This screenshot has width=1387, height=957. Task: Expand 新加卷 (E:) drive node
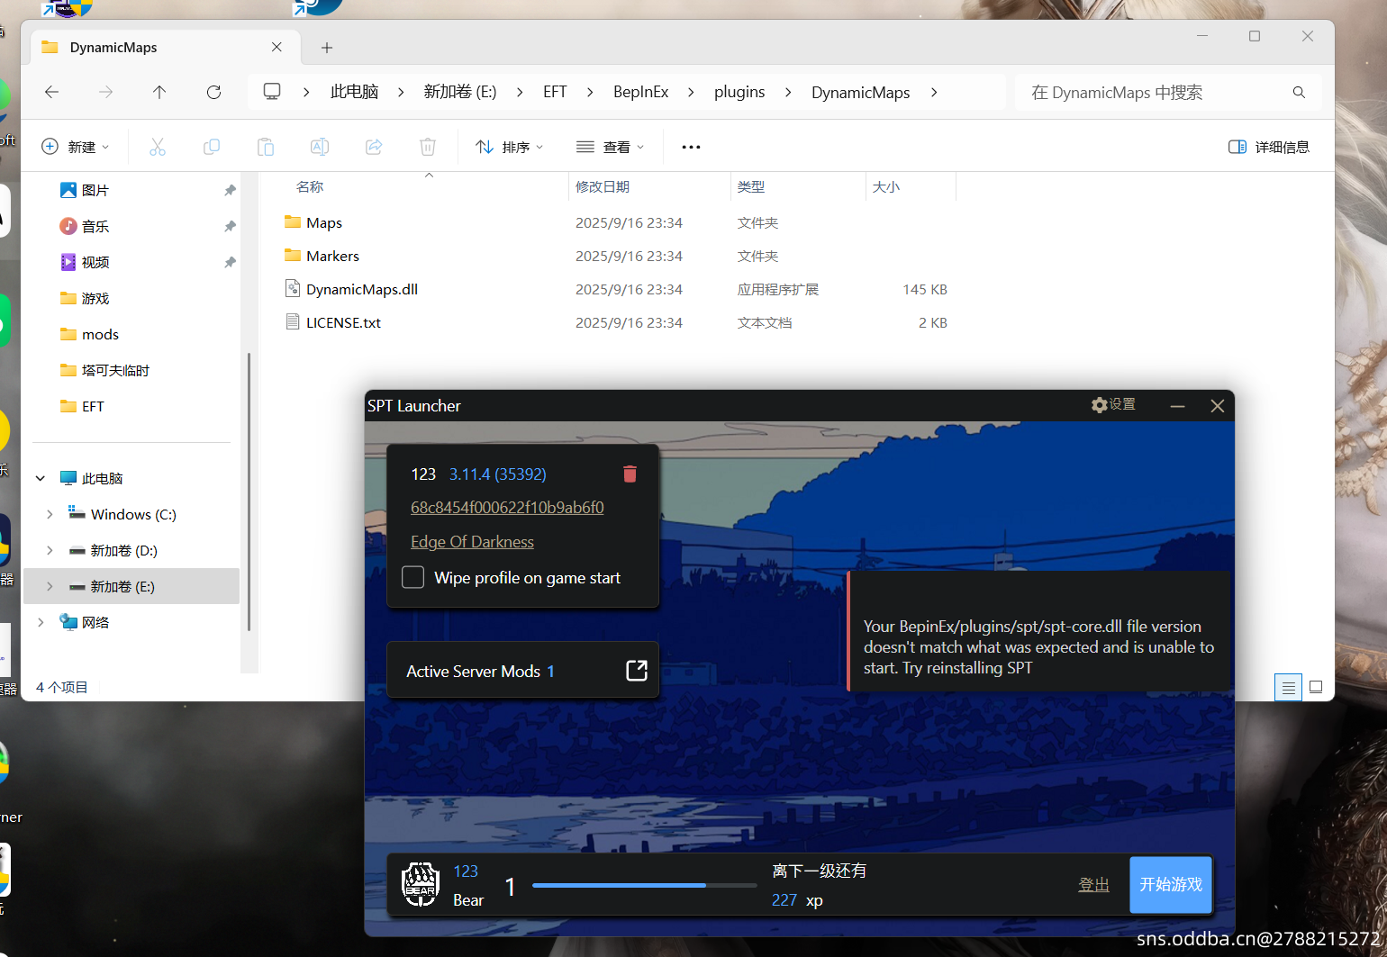coord(50,586)
